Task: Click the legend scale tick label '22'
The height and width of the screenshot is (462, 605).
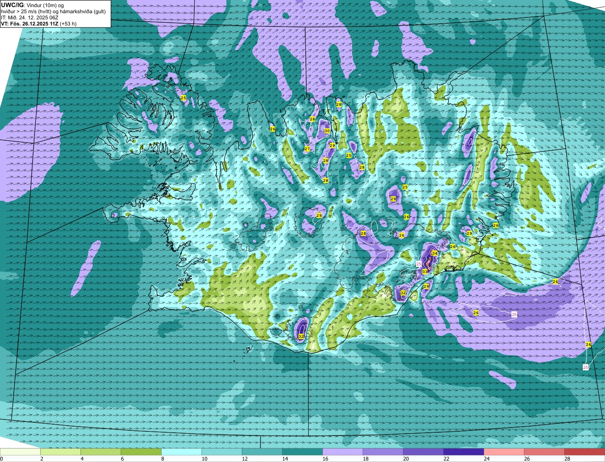Action: (446, 459)
